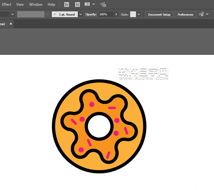Open the arrange documents layout icon

[x=87, y=5]
